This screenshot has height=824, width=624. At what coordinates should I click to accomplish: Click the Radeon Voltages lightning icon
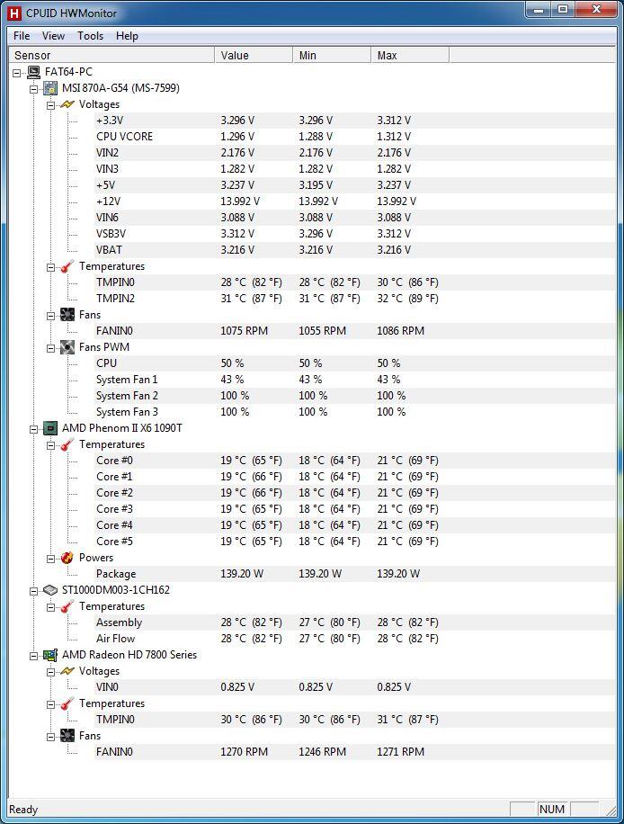click(67, 671)
